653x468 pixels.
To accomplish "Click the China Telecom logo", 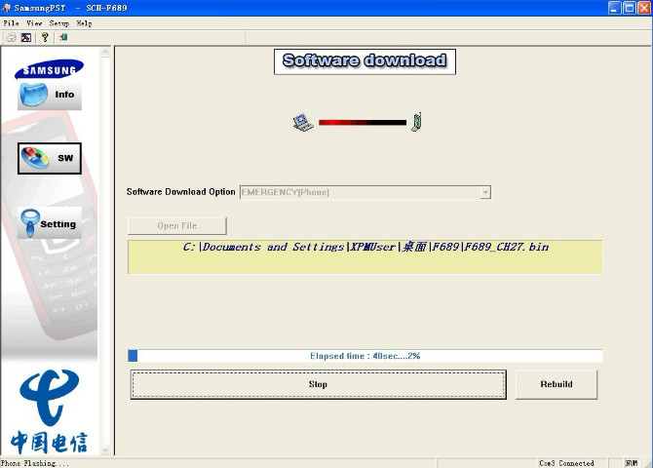I will coord(49,411).
